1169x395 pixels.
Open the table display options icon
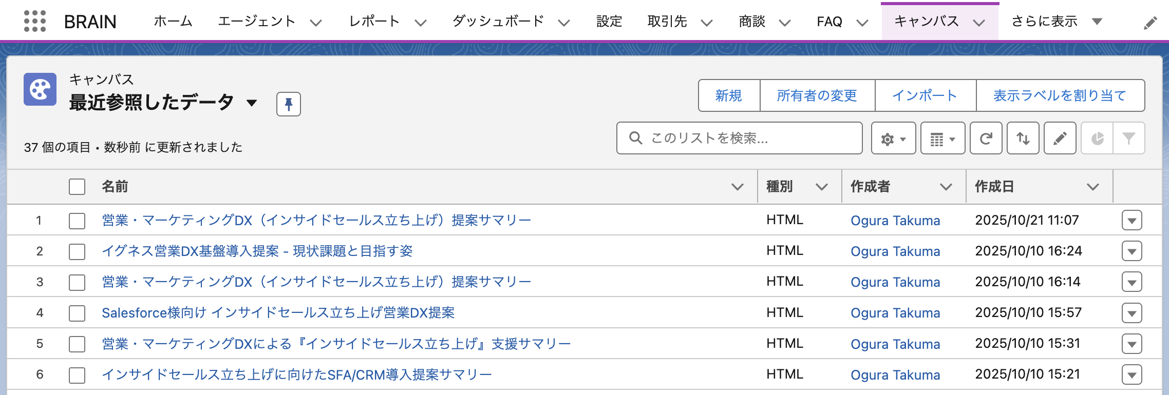coord(942,139)
